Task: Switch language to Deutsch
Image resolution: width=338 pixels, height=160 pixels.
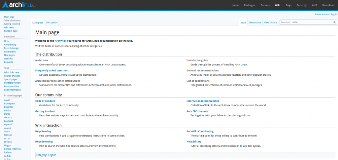Action: click(x=8, y=117)
